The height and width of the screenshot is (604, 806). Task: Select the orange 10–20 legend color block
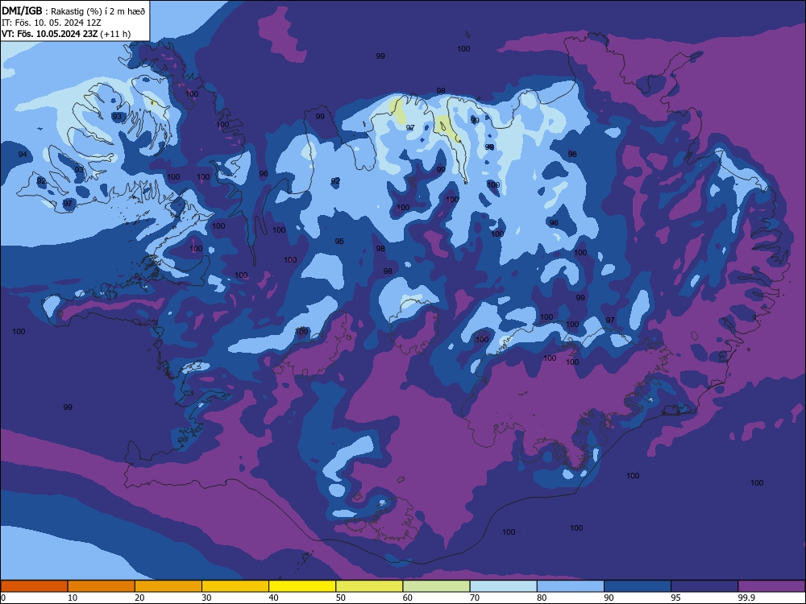click(x=102, y=586)
